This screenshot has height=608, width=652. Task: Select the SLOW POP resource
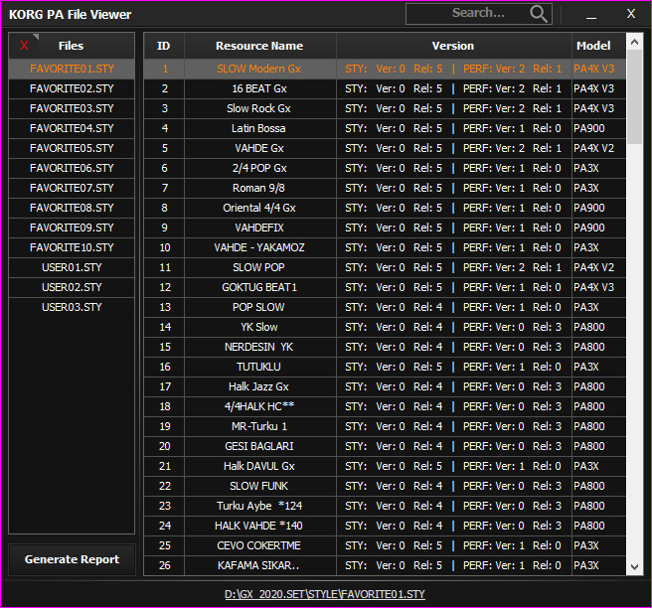coord(259,267)
